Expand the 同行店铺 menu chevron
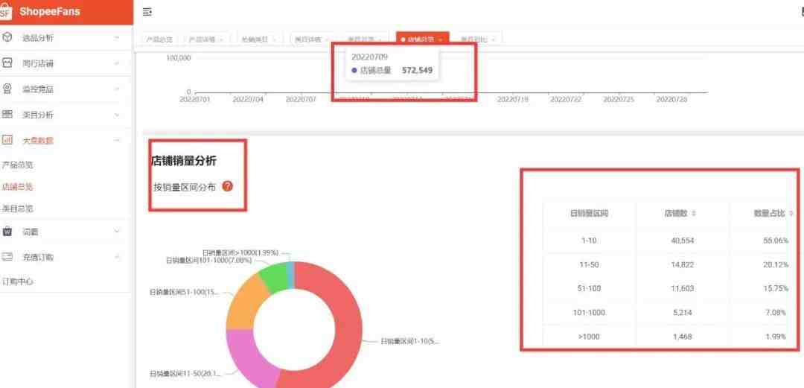 [x=117, y=63]
